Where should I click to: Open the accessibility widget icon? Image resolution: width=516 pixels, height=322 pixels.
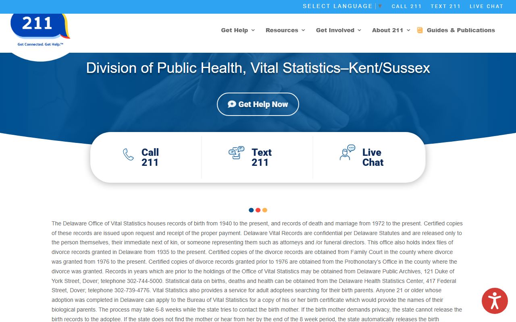pos(495,301)
